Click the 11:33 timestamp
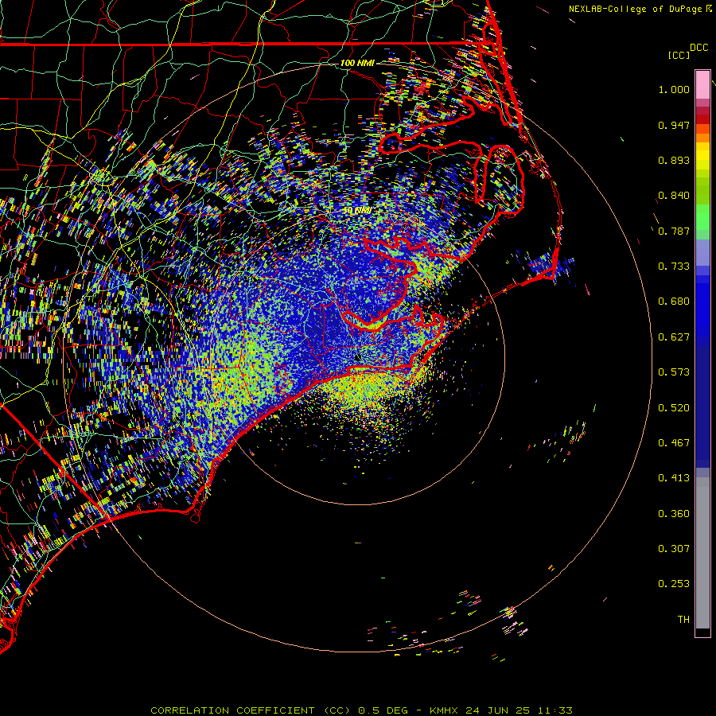Image resolution: width=716 pixels, height=716 pixels. pos(555,710)
